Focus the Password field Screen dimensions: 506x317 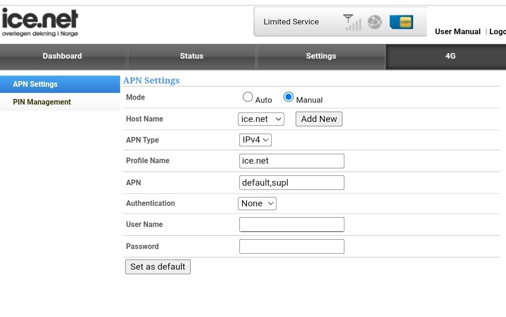point(292,246)
